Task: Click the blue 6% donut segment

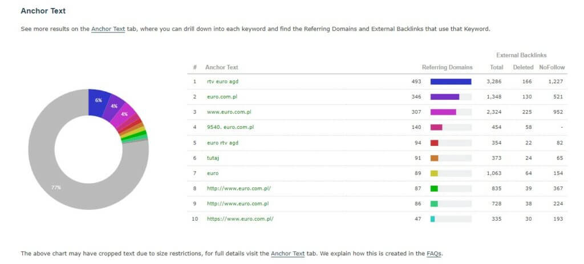Action: coord(98,100)
